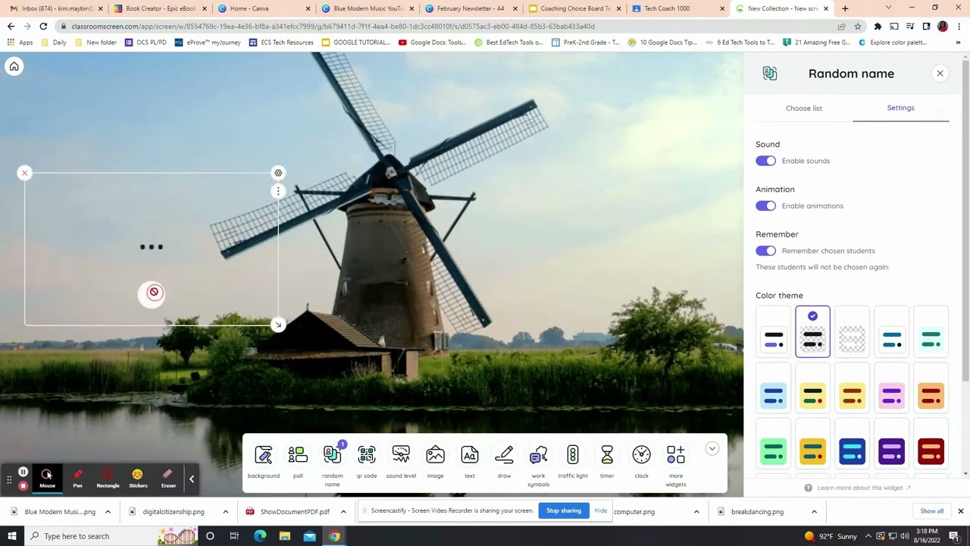Open random name widget settings gear
This screenshot has width=970, height=546.
278,173
